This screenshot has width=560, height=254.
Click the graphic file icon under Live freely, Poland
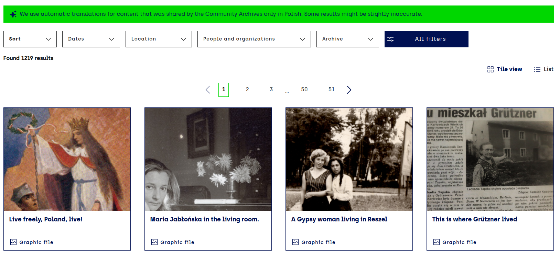point(13,242)
